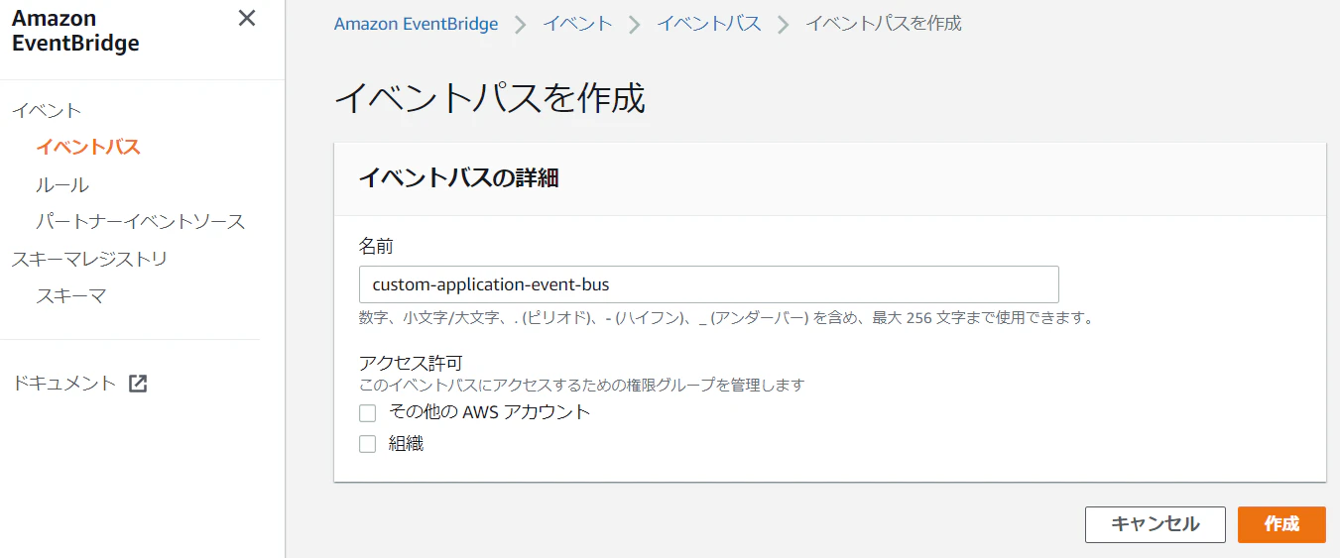Image resolution: width=1340 pixels, height=558 pixels.
Task: Select イベントバス in the sidebar
Action: [88, 148]
